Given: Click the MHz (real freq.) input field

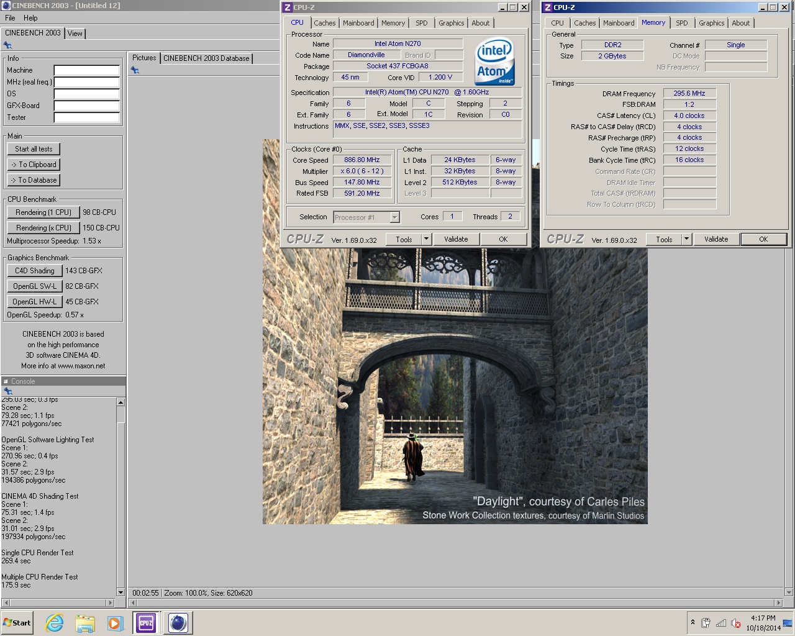Looking at the screenshot, I should tap(86, 82).
